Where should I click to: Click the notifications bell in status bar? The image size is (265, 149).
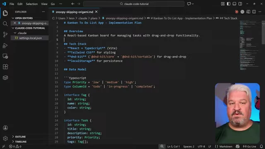(x=261, y=147)
